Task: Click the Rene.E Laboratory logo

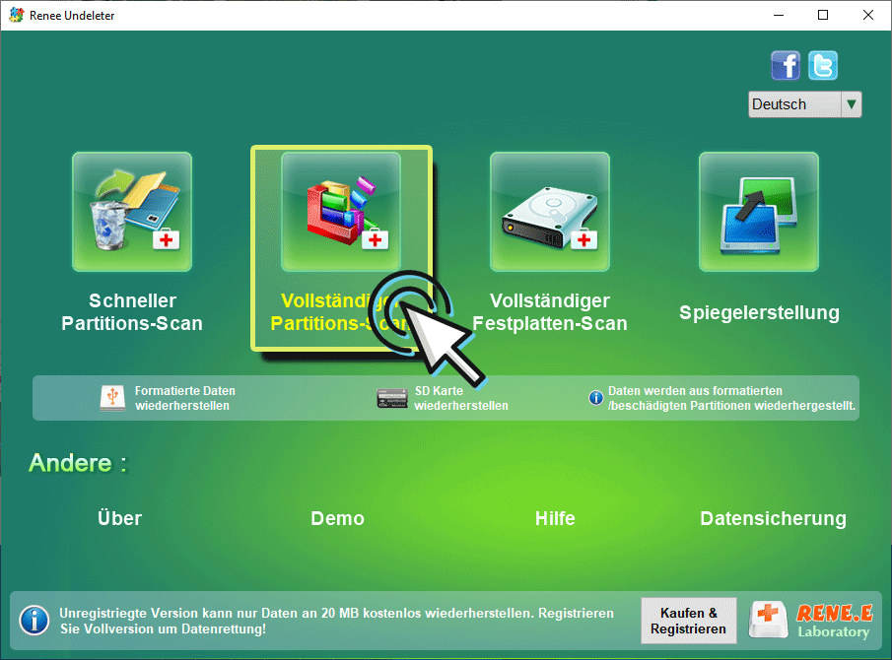Action: 810,621
